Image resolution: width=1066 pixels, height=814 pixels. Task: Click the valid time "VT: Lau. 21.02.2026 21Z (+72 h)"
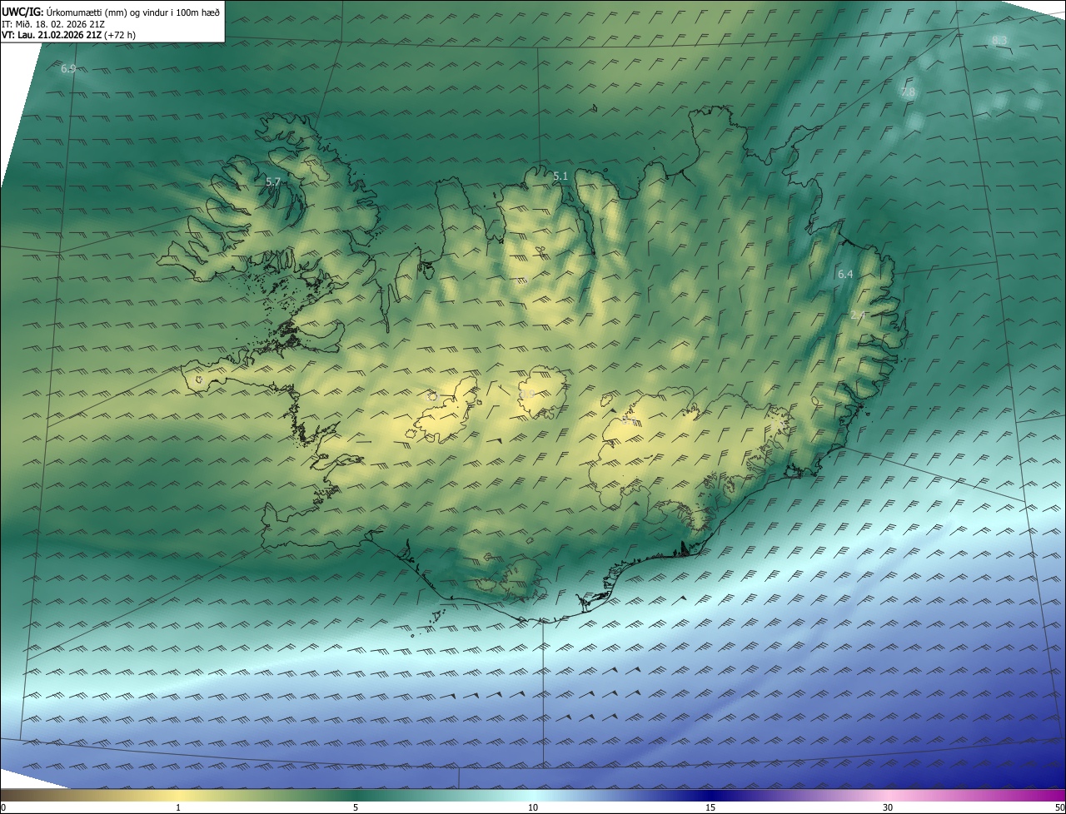[68, 35]
